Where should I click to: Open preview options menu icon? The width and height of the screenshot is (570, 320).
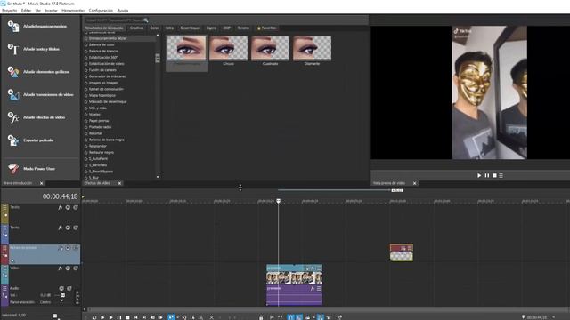click(501, 176)
